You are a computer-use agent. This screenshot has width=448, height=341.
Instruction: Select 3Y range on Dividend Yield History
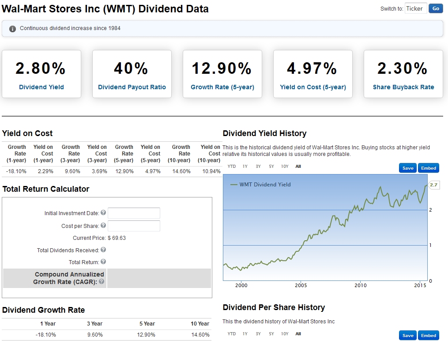coord(258,167)
